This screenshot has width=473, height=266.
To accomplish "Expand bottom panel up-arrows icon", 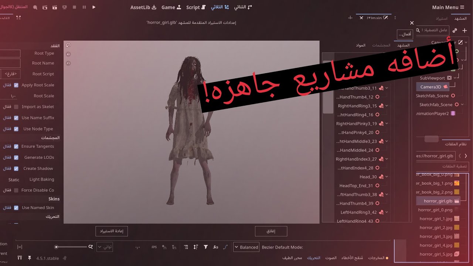I will point(20,258).
